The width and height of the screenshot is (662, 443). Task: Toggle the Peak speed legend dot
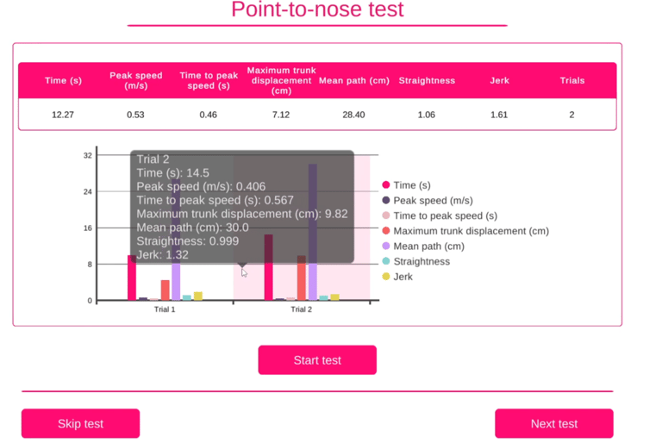click(x=386, y=201)
